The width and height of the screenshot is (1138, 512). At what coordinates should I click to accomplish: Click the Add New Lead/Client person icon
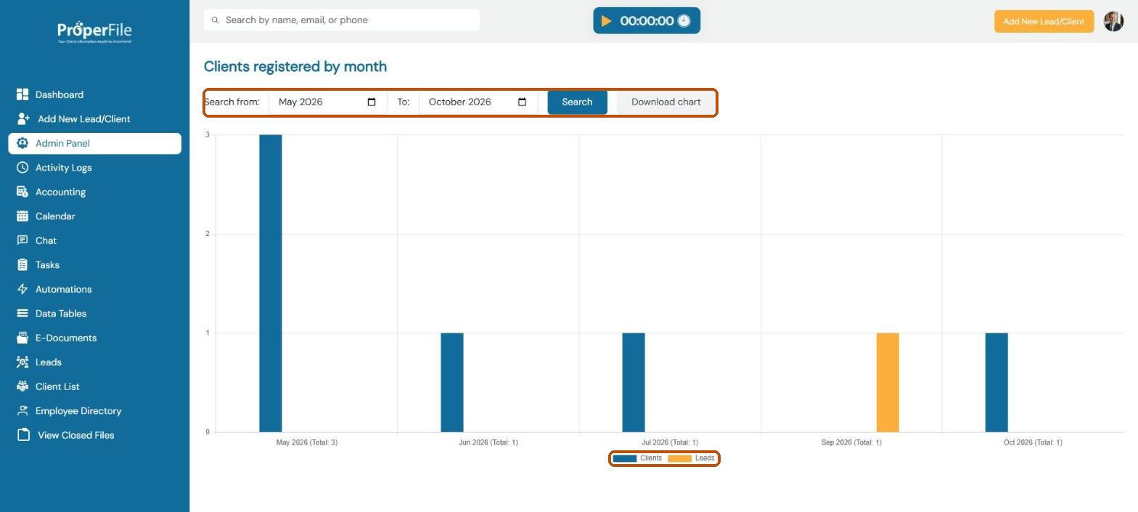click(x=23, y=118)
